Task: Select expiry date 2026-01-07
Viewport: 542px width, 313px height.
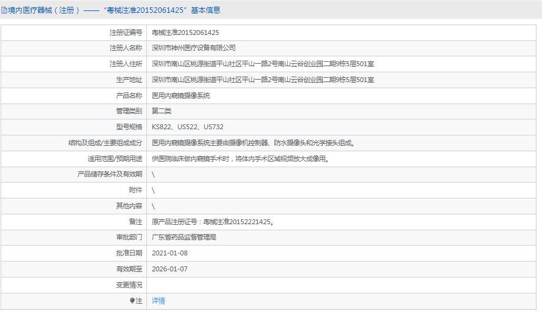Action: tap(170, 269)
